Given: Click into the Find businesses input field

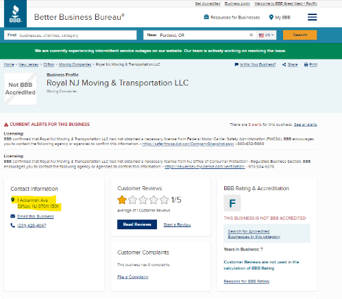Looking at the screenshot, I should [x=71, y=35].
